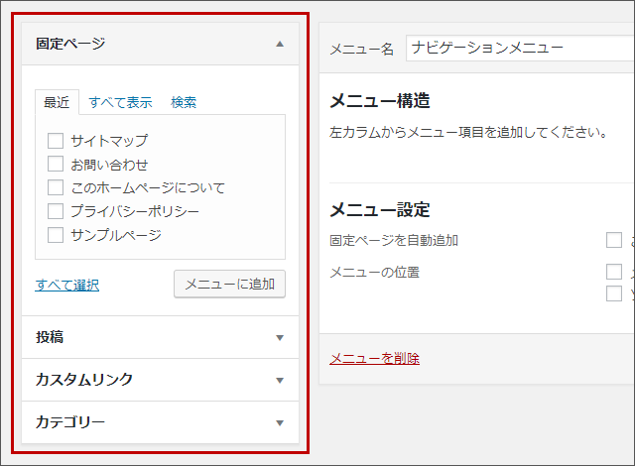The height and width of the screenshot is (466, 635).
Task: Click the すべて選択 link
Action: (67, 286)
